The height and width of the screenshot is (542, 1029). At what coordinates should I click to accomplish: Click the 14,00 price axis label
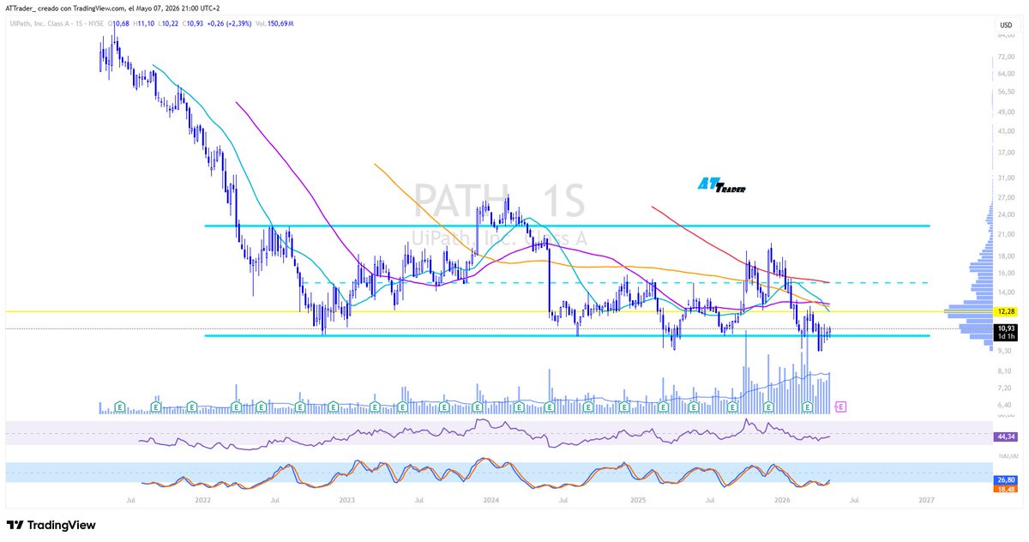tap(1005, 292)
